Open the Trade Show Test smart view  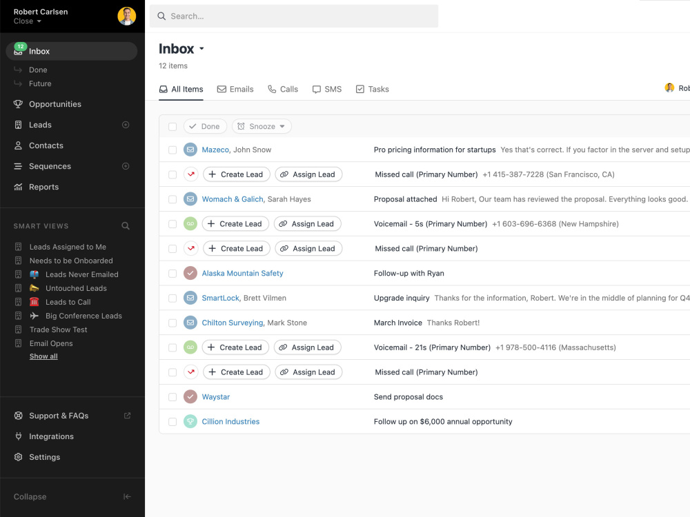tap(58, 330)
